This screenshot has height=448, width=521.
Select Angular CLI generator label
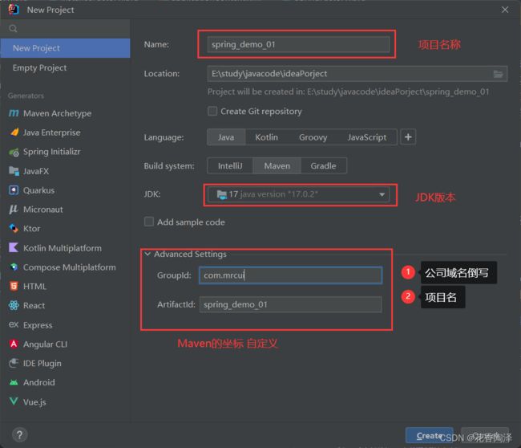click(45, 344)
